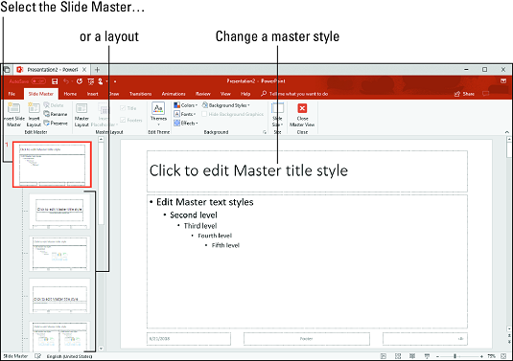Screen dimensions: 513x361
Task: Open the File tab
Action: pyautogui.click(x=12, y=94)
